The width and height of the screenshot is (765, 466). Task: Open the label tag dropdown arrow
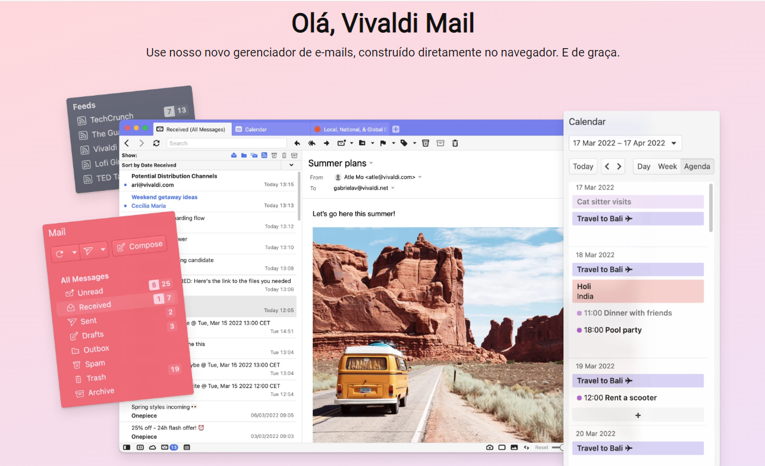pos(414,143)
